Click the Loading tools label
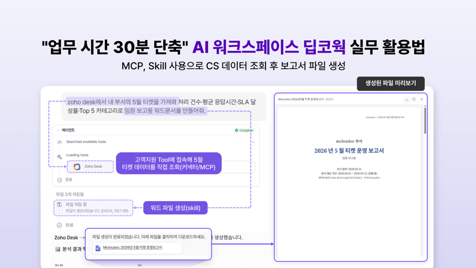 pos(77,155)
